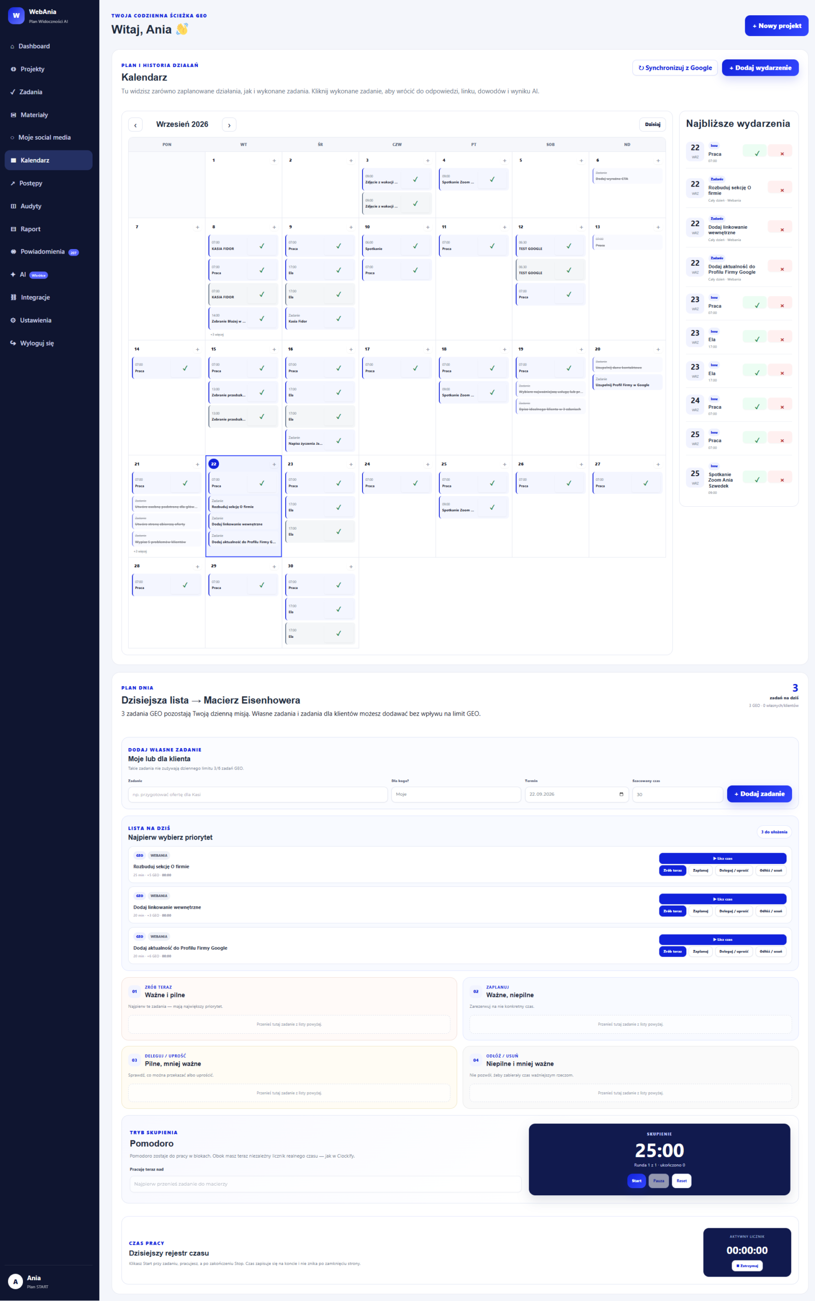The image size is (815, 1301).
Task: Go to previous month with left chevron
Action: click(x=135, y=125)
